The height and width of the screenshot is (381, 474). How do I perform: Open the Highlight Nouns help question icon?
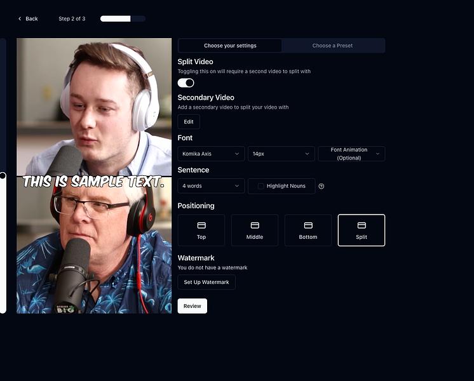[x=322, y=187]
